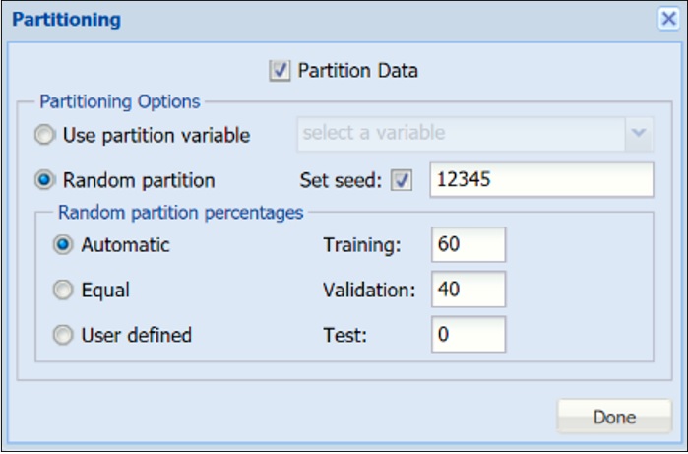Screen dimensions: 688x454
Task: Click the seed value field showing 12345
Action: click(541, 180)
